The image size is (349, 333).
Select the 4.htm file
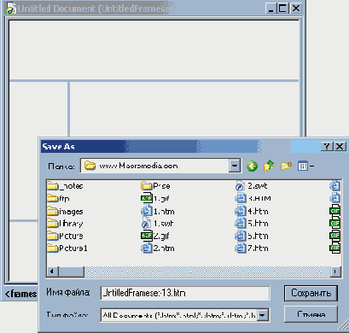coord(252,211)
